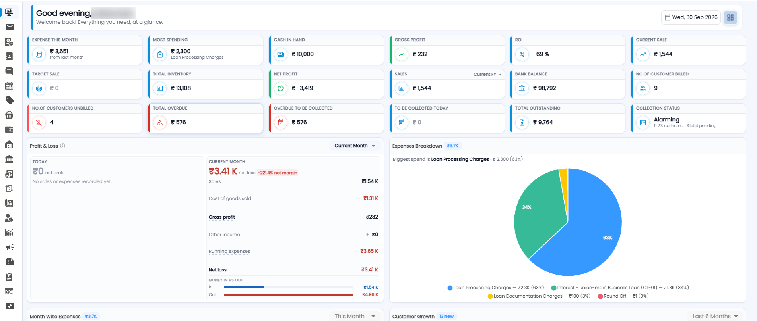Click the Running expenses label

click(229, 251)
